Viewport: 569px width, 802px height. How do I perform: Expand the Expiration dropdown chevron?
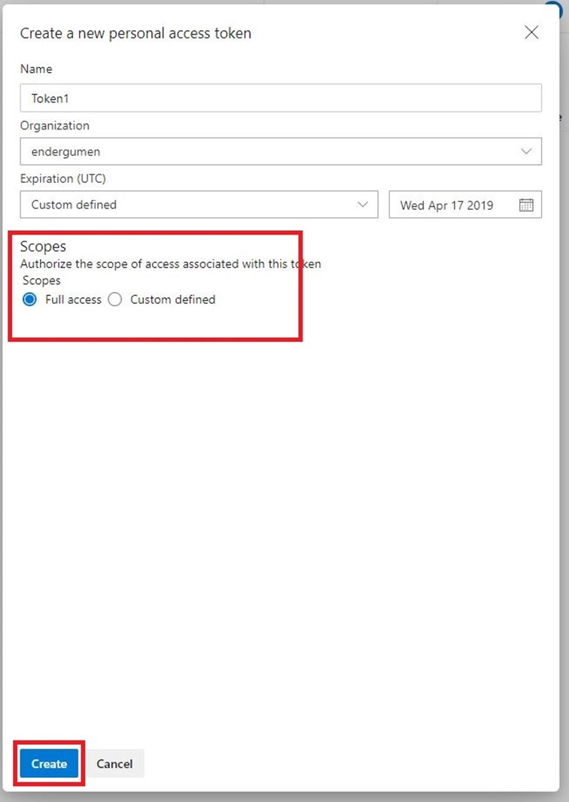tap(363, 205)
